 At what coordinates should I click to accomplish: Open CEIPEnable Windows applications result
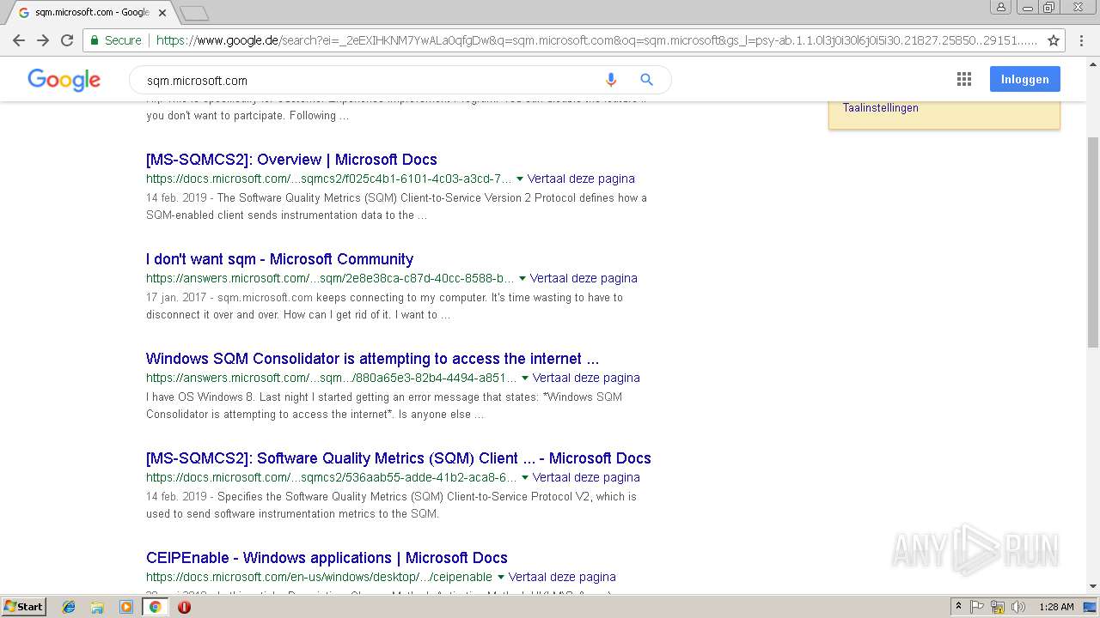point(327,558)
